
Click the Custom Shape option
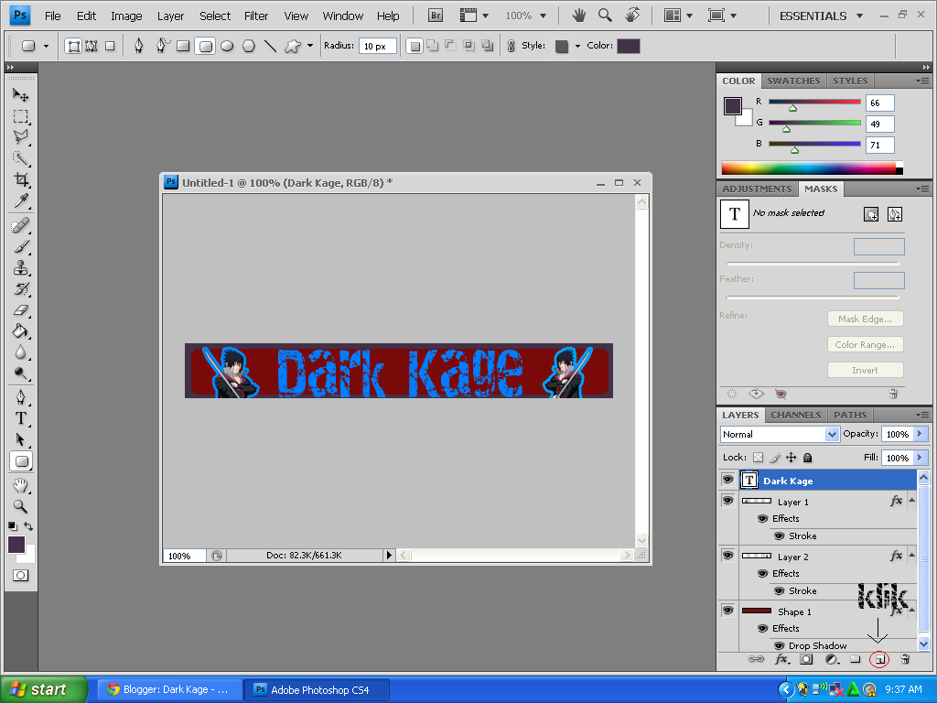pos(292,46)
